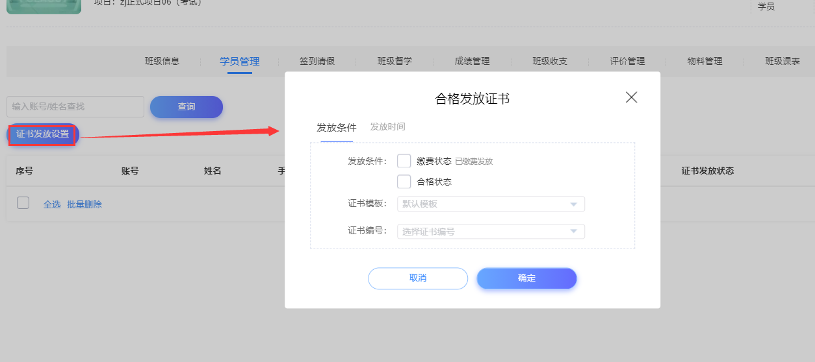This screenshot has height=362, width=815.
Task: Enable the 合格状态 checkbox
Action: [x=404, y=182]
